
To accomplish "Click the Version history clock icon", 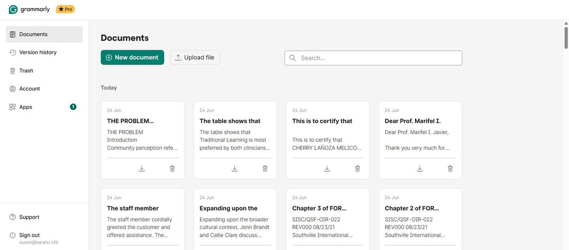I will coord(12,52).
